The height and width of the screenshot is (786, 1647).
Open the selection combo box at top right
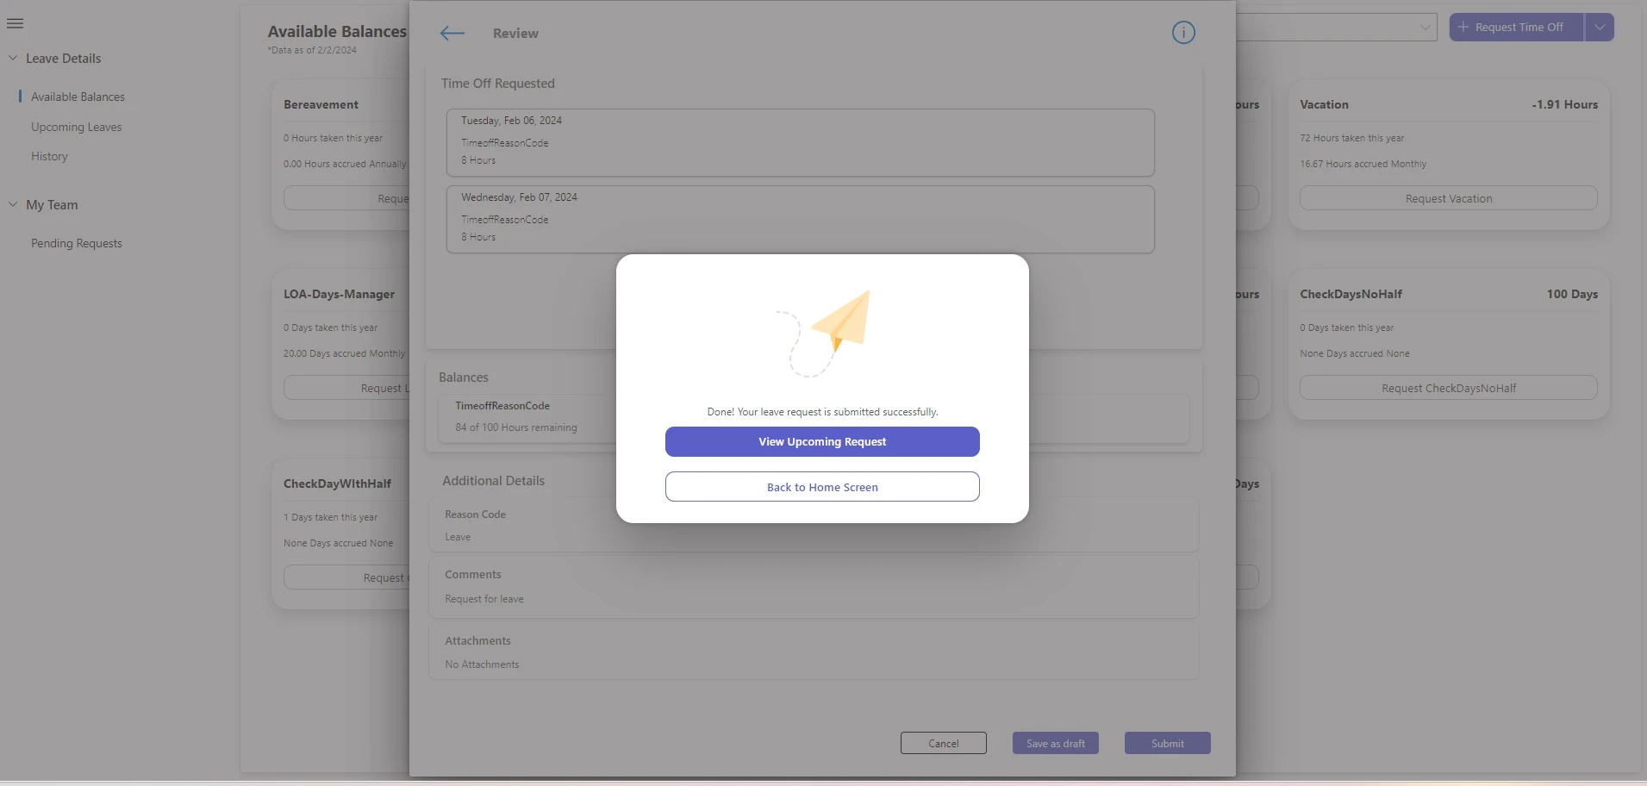(x=1426, y=27)
